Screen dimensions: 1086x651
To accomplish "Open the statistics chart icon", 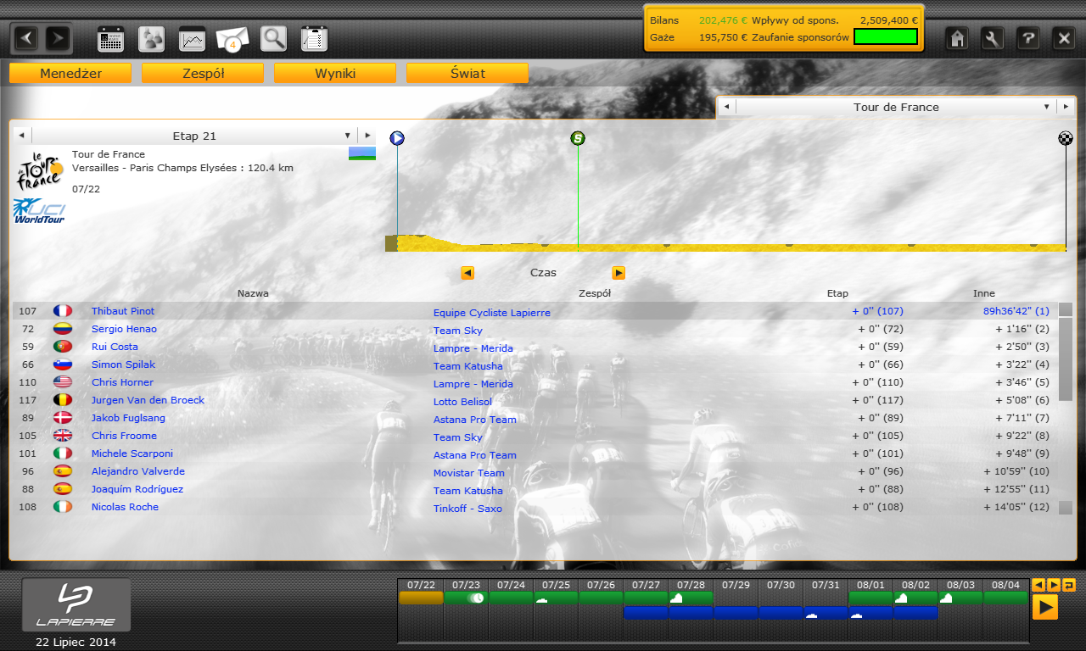I will tap(193, 39).
